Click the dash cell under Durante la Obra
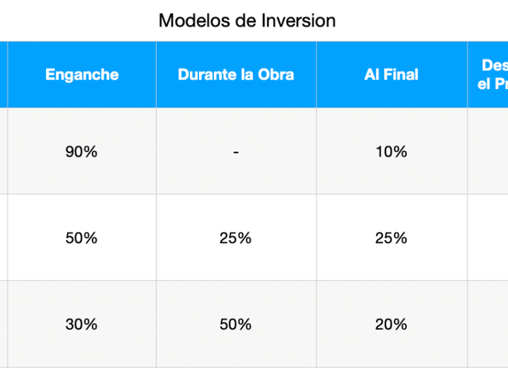508x381 pixels. (236, 151)
